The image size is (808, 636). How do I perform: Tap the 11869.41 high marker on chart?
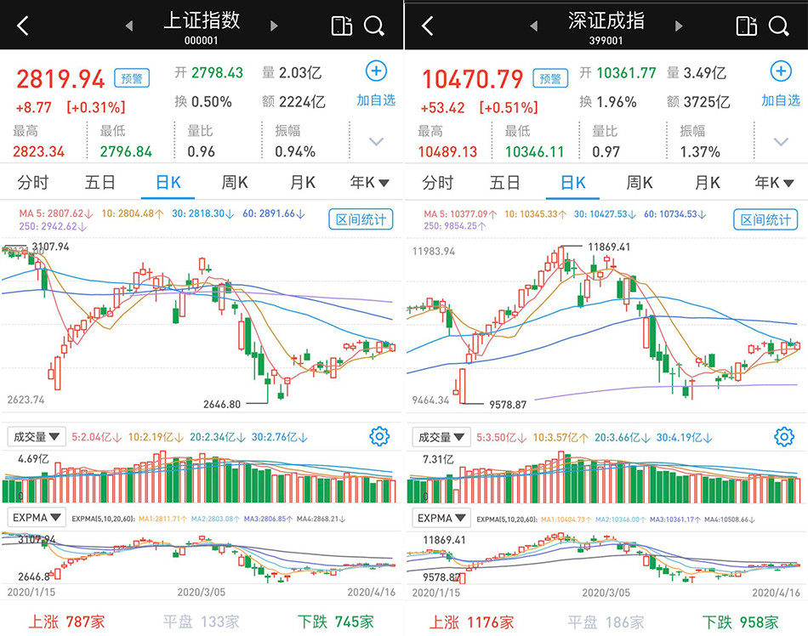tap(609, 247)
